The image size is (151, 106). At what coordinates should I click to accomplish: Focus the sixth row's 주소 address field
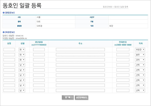[80, 75]
